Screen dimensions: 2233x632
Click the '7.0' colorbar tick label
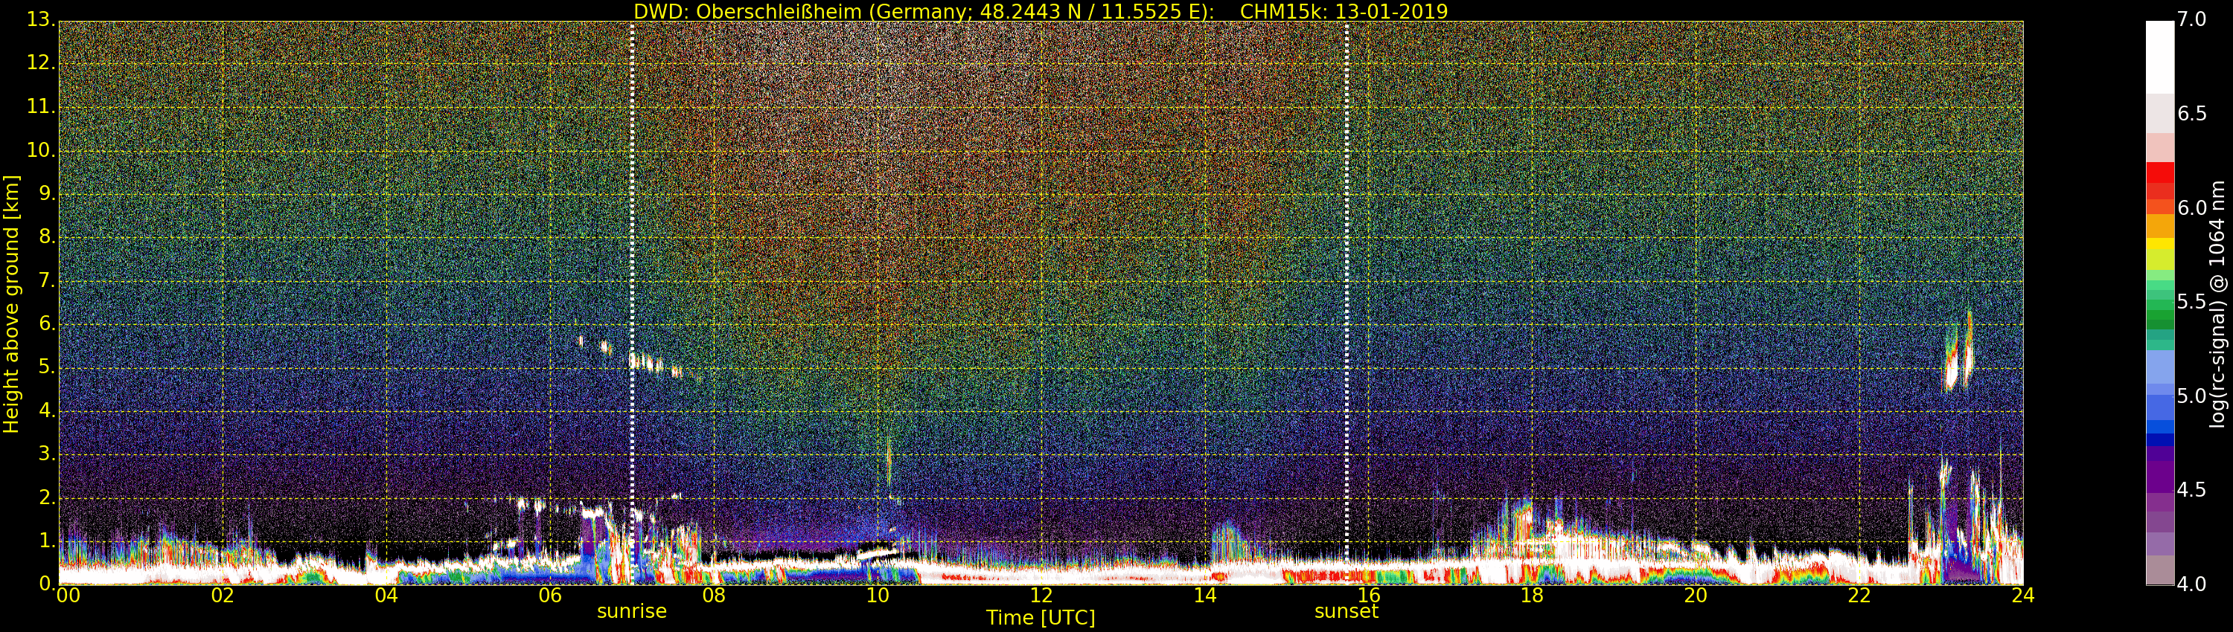[x=2192, y=19]
